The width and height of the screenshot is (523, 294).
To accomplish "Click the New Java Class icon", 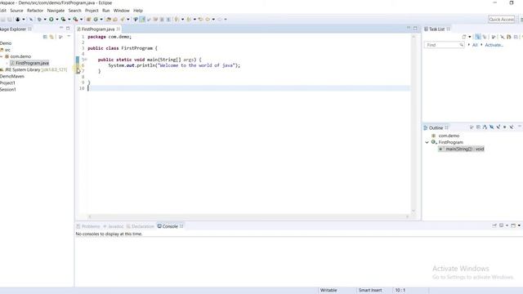I will coord(96,20).
